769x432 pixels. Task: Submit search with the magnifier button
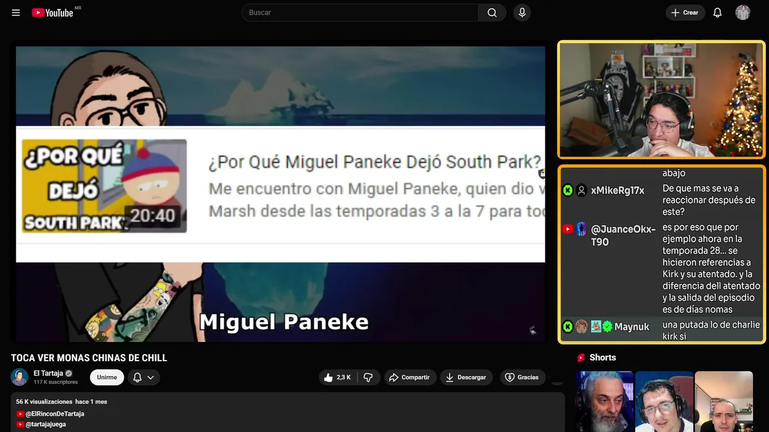click(492, 13)
